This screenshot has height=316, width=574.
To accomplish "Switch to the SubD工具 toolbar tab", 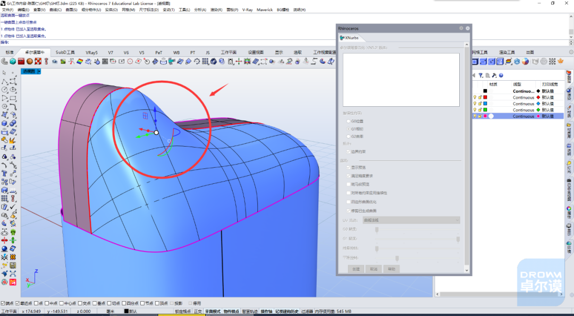I will [x=65, y=52].
